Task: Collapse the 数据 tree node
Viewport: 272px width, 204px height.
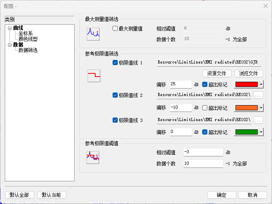Action: tap(10, 45)
